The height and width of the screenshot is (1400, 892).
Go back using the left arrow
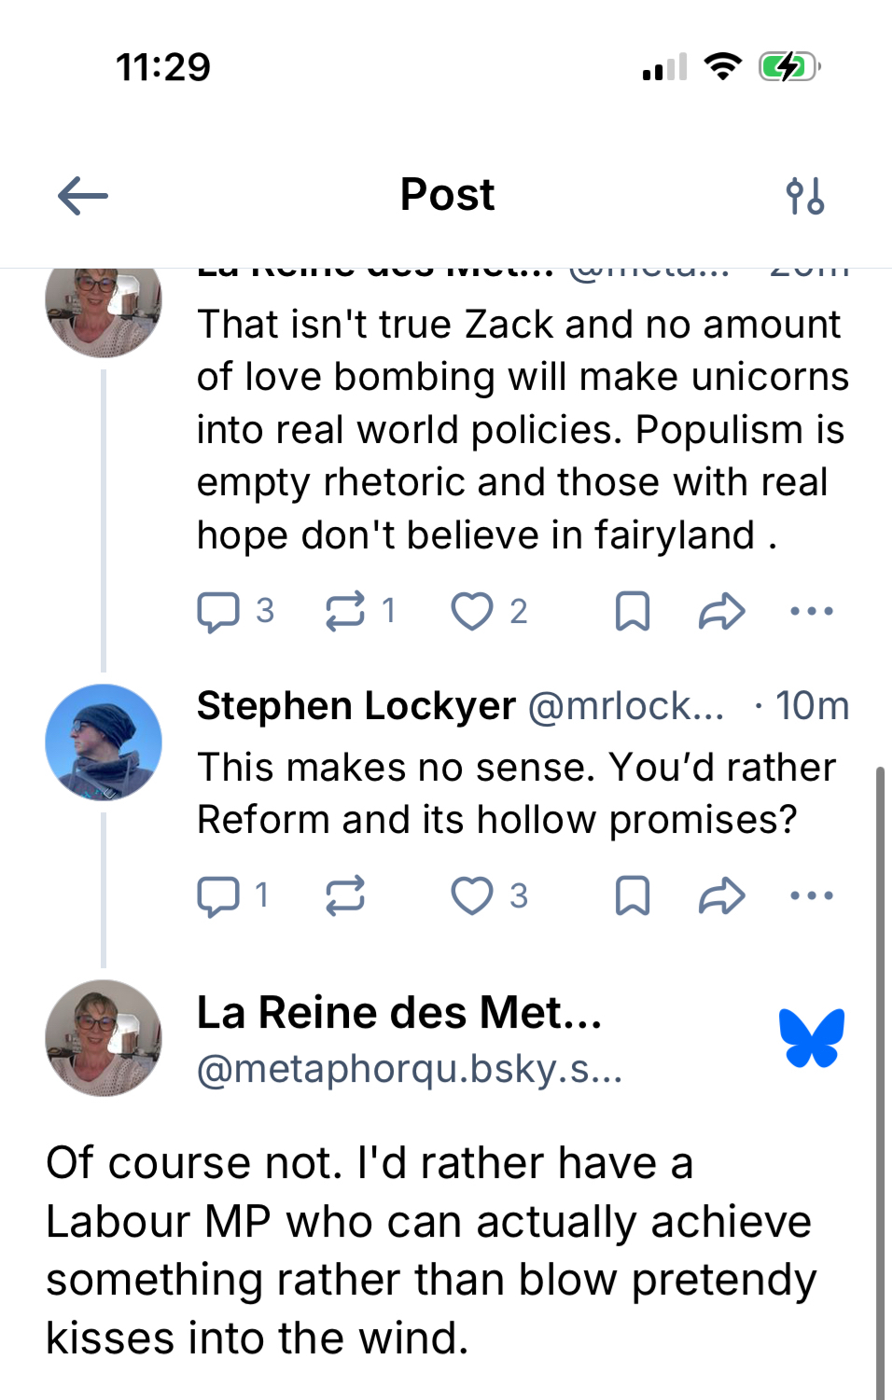pyautogui.click(x=83, y=196)
